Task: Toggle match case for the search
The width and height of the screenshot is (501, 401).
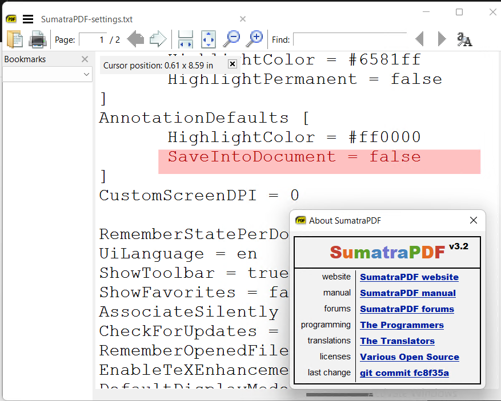Action: [x=465, y=39]
